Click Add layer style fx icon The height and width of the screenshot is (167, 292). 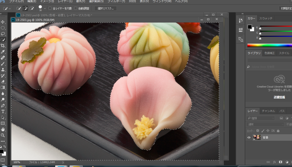point(274,162)
